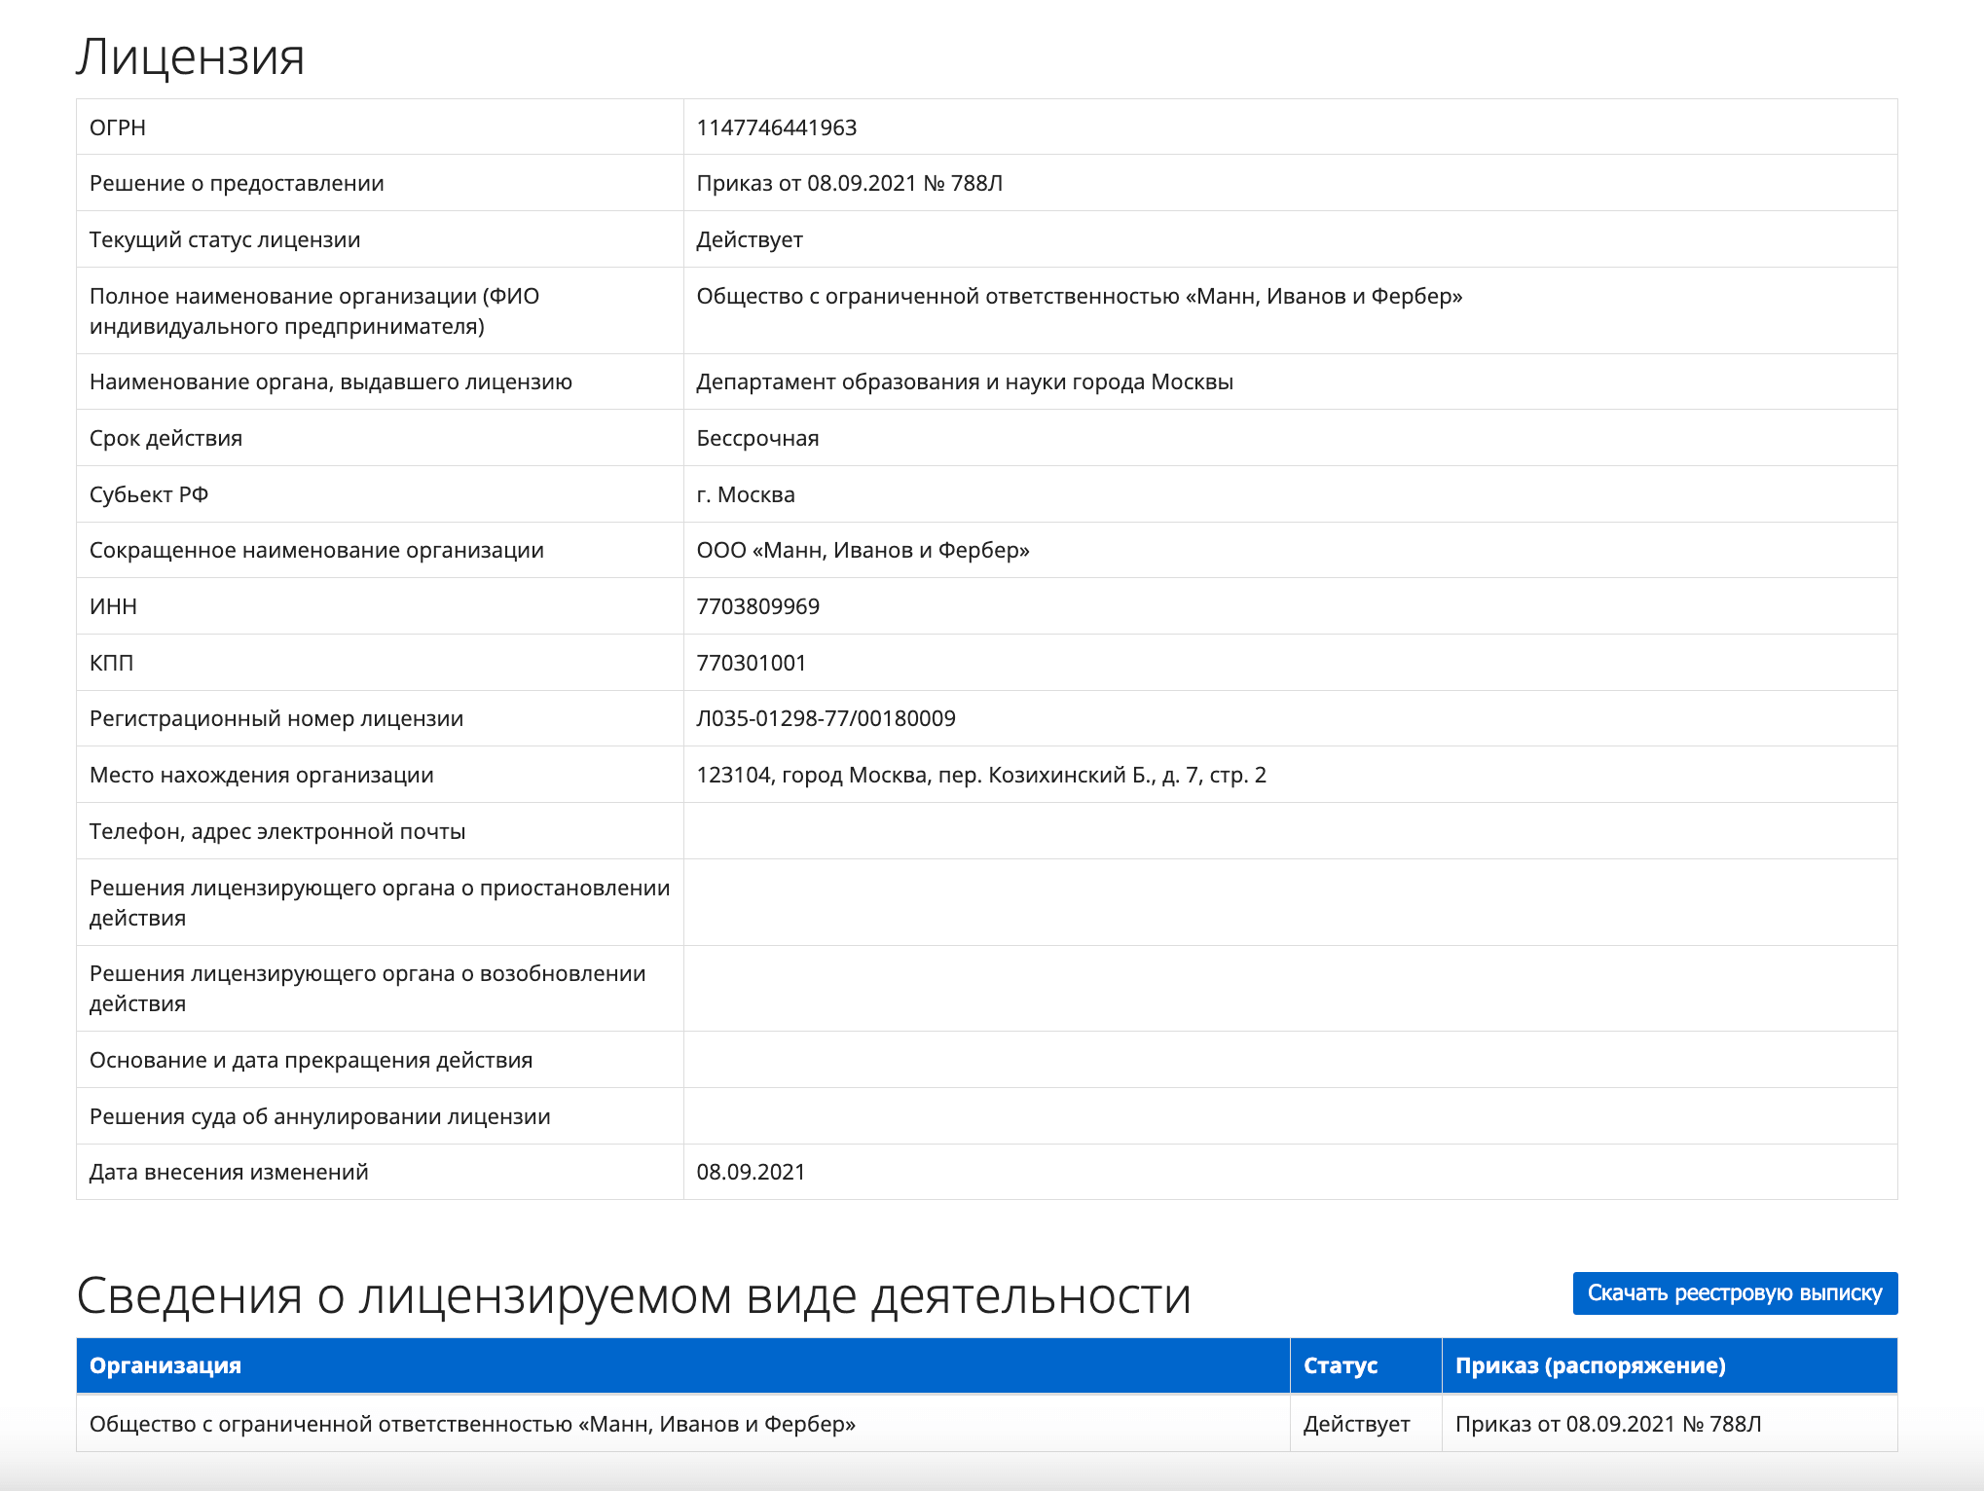Image resolution: width=1984 pixels, height=1491 pixels.
Task: Click short name 'ООО «Манн, Иванов и Фербер»'
Action: [863, 550]
